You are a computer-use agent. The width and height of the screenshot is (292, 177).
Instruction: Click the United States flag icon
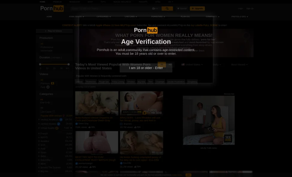tap(183, 65)
